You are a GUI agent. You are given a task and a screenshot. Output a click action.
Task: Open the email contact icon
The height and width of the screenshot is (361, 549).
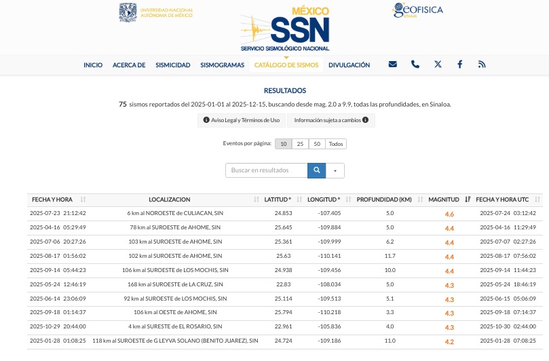[392, 64]
